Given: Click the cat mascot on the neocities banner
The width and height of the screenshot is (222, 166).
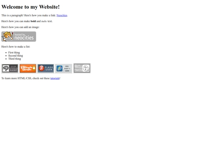Looking at the screenshot, I should coord(7,36).
